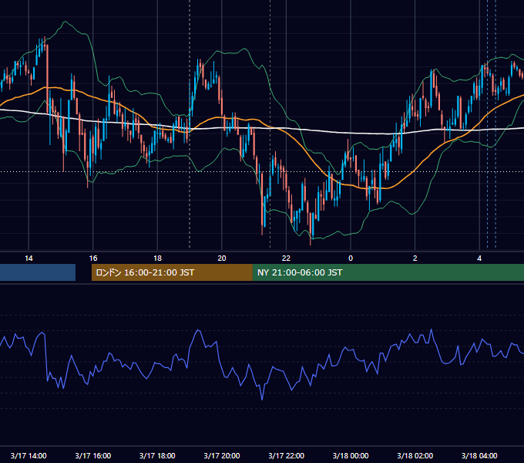524x463 pixels.
Task: Click the London 16:00-21:00 JST session bar
Action: pos(172,272)
